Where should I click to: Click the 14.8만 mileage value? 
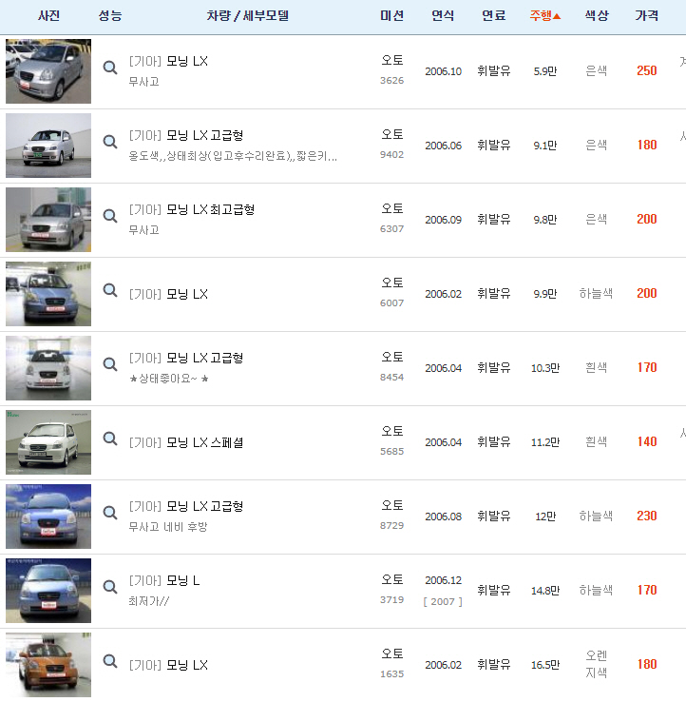545,591
